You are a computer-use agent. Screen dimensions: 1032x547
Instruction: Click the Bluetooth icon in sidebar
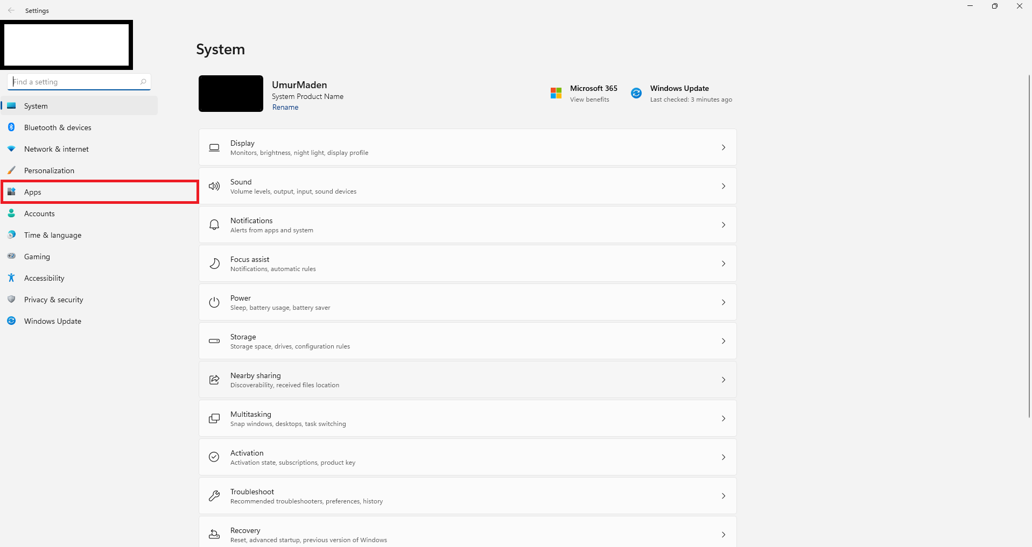click(11, 127)
